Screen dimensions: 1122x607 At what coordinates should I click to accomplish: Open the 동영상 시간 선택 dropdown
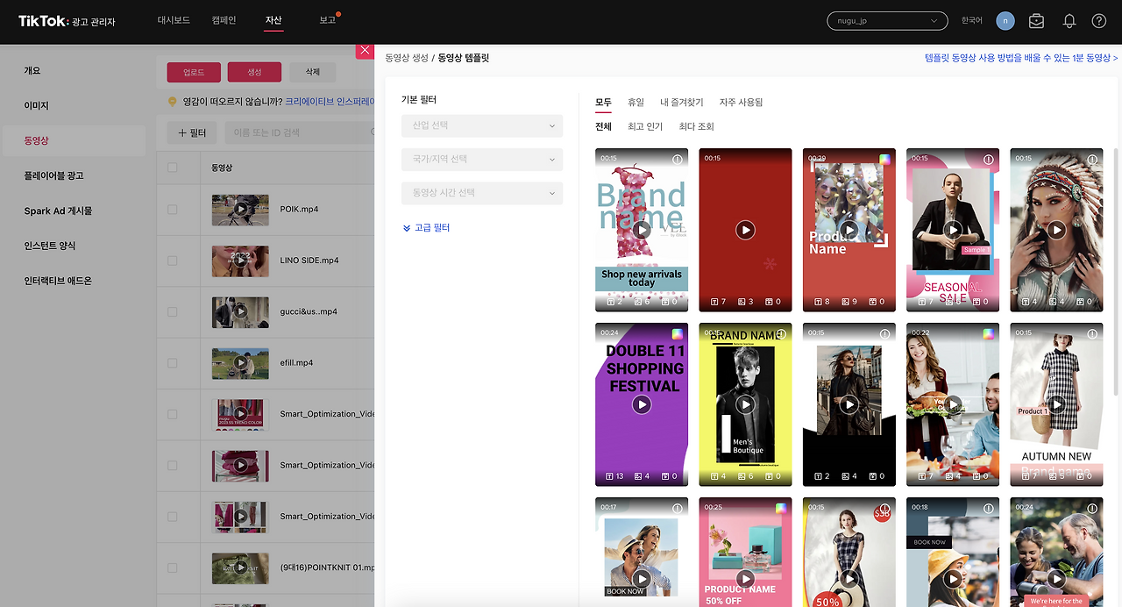click(482, 193)
